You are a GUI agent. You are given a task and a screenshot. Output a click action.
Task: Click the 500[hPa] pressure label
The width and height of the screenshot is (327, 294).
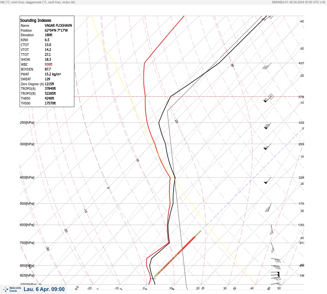click(x=27, y=204)
